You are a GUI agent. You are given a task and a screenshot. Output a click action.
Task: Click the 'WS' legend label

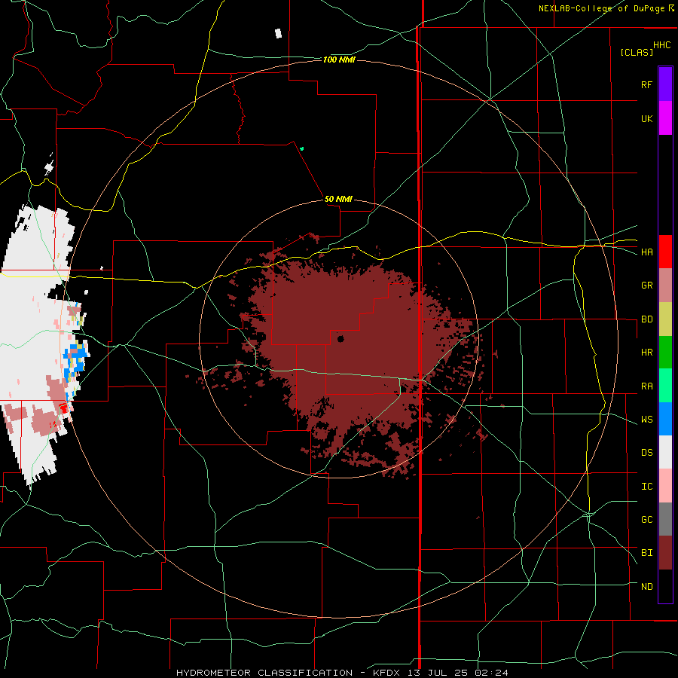(646, 420)
